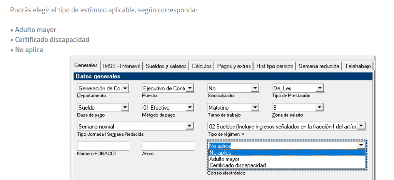The width and height of the screenshot is (394, 180).
Task: Switch to Semana reducida tab
Action: [x=319, y=66]
